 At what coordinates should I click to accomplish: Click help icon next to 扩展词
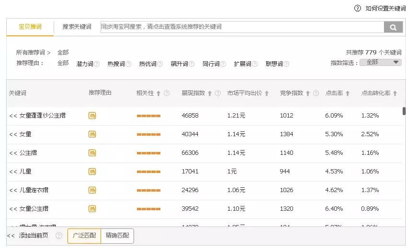pyautogui.click(x=255, y=64)
